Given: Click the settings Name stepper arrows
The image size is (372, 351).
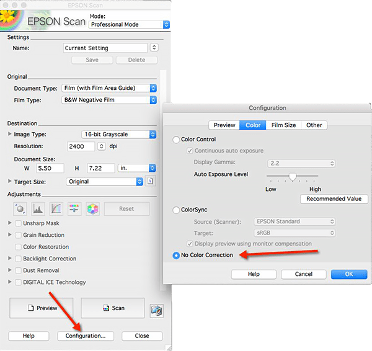Looking at the screenshot, I should click(x=154, y=48).
